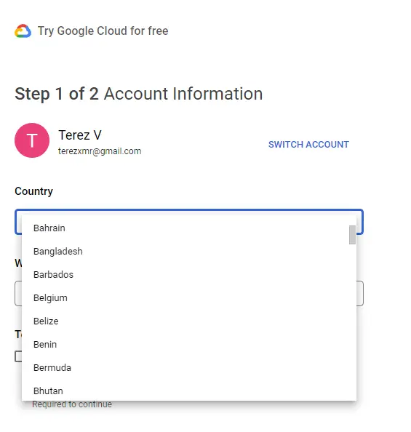The image size is (411, 432).
Task: Click the pink T account avatar
Action: pos(32,140)
